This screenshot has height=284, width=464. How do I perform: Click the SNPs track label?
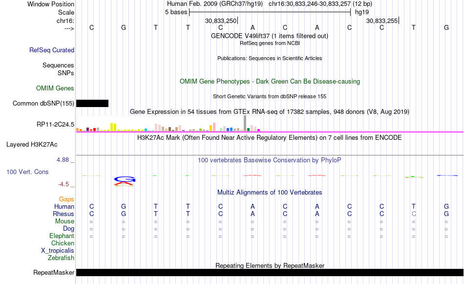click(66, 73)
